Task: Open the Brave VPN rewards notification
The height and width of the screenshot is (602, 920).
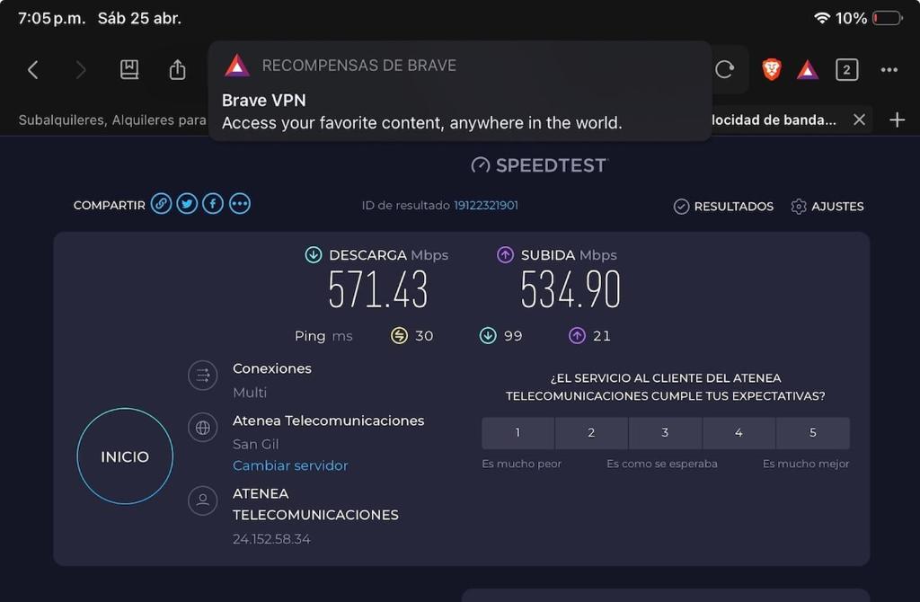Action: tap(460, 91)
